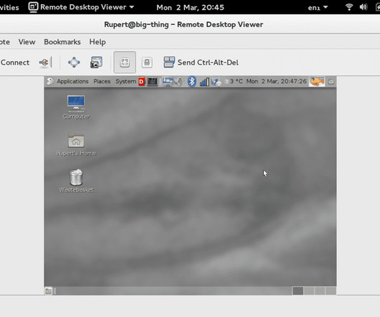Open the Help menu
The image size is (380, 317).
98,42
